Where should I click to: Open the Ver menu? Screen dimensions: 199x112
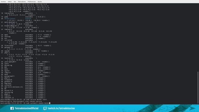pyautogui.click(x=15, y=2)
